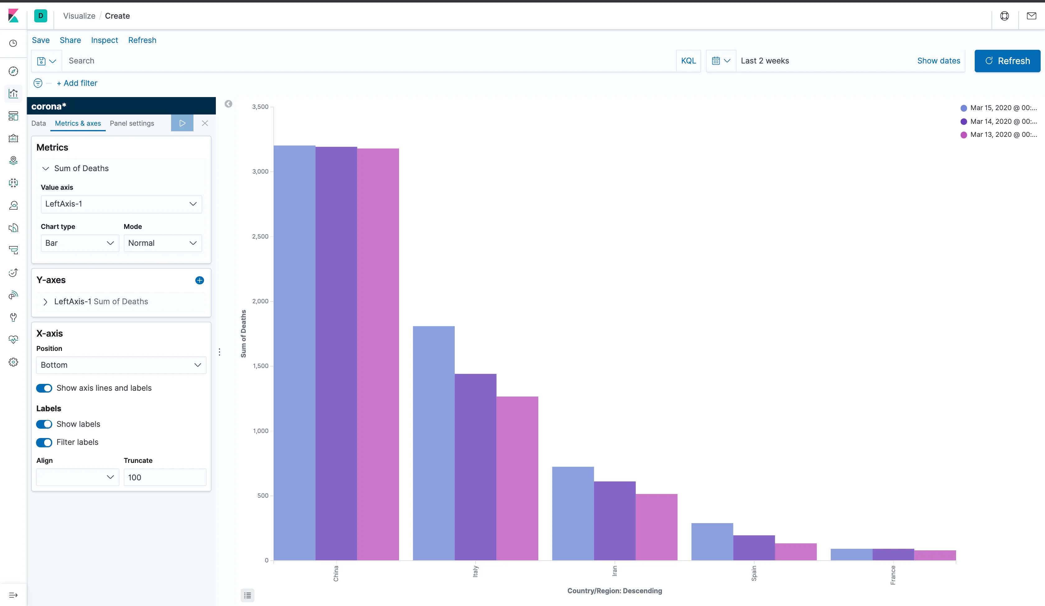Open the Mode Normal dropdown
1045x606 pixels.
click(x=163, y=243)
